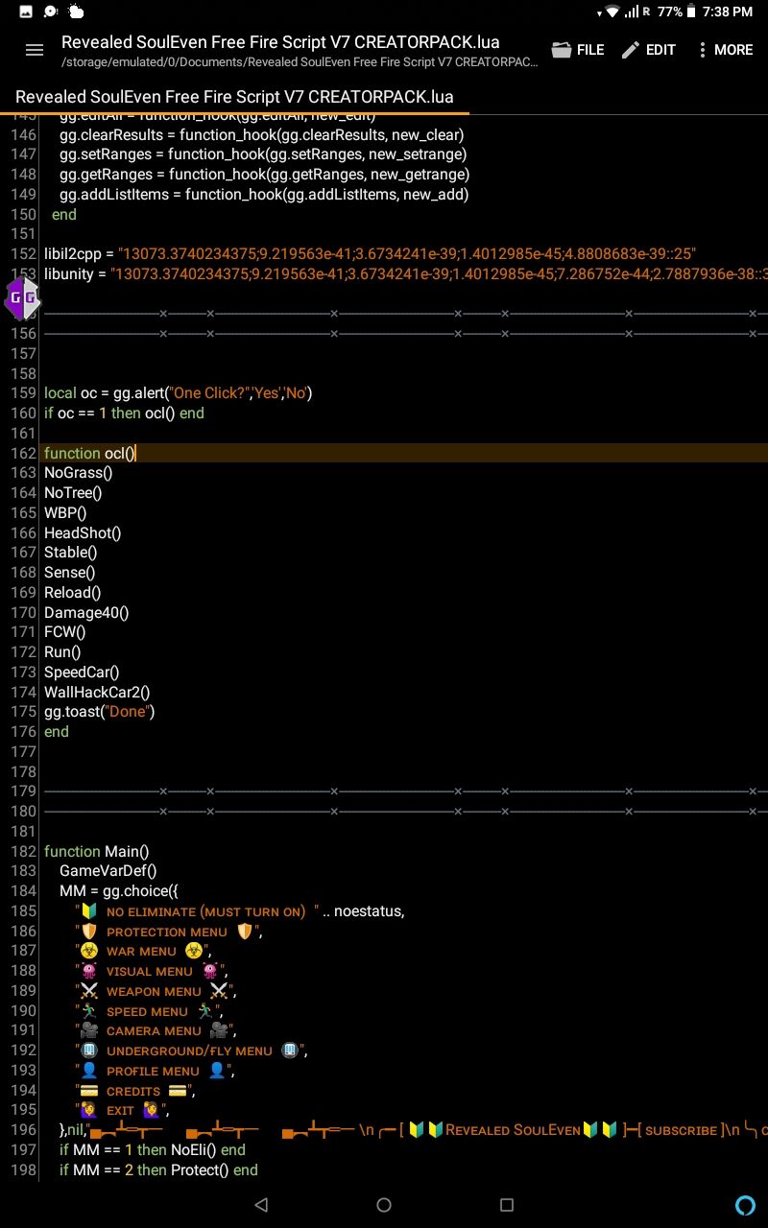Click the gg.toast("Done") line

100,712
